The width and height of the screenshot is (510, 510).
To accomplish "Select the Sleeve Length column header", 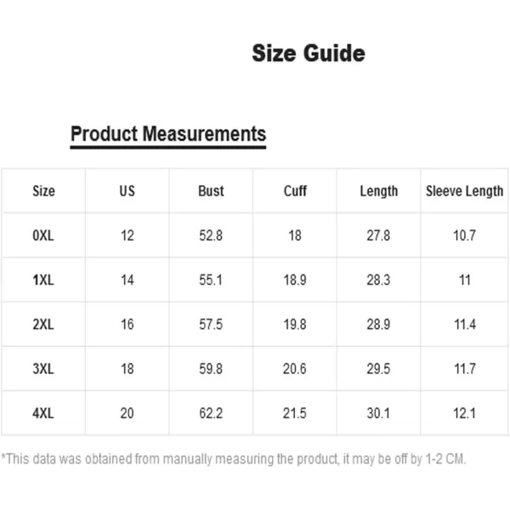I will tap(464, 191).
